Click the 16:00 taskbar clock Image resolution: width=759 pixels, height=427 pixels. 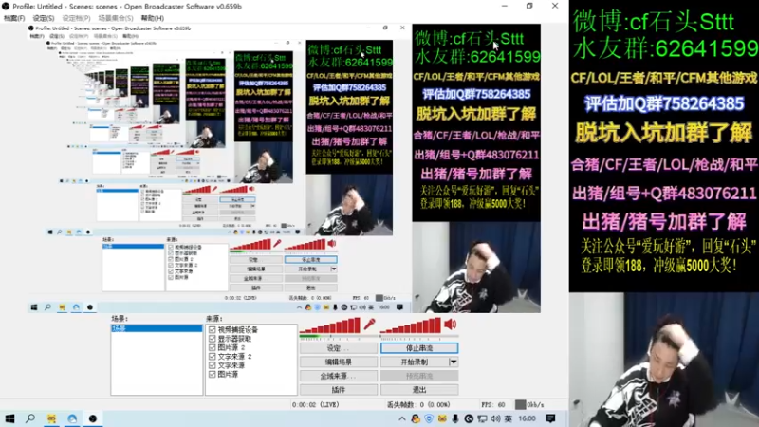pos(527,418)
